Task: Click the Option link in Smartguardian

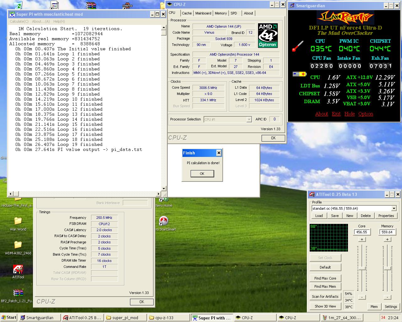Action: (366, 114)
